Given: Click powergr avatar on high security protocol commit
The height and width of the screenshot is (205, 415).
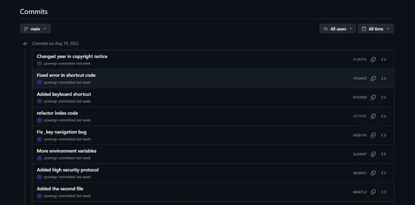Looking at the screenshot, I should pos(39,177).
